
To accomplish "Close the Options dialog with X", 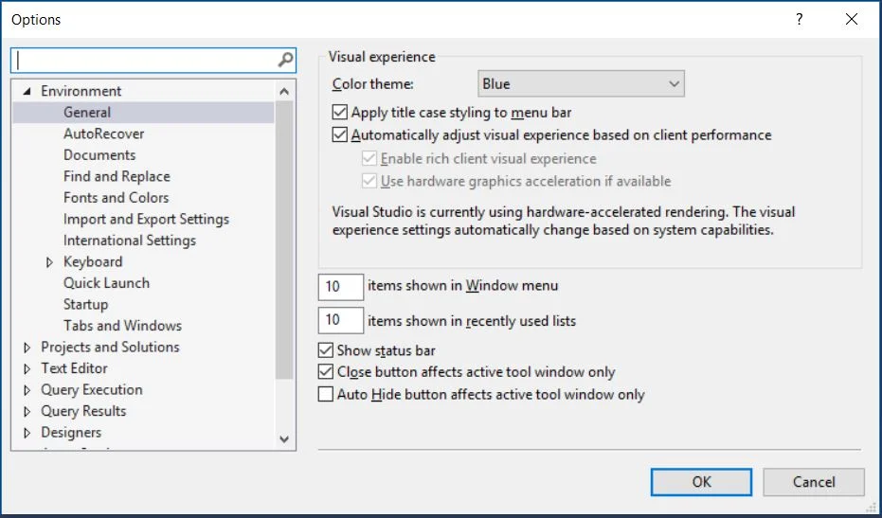I will pyautogui.click(x=852, y=20).
